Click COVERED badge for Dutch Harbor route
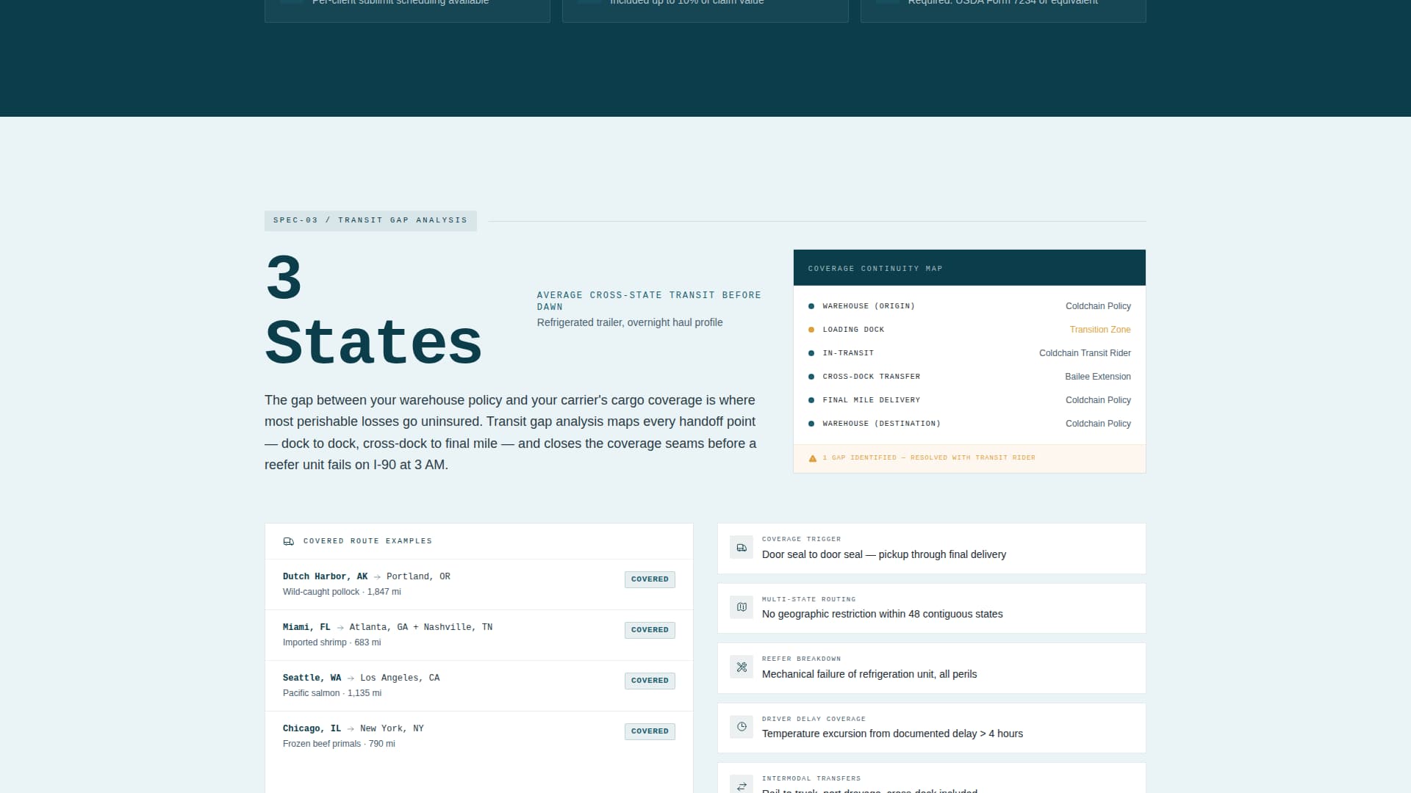Screen dimensions: 1411x793 coord(650,579)
